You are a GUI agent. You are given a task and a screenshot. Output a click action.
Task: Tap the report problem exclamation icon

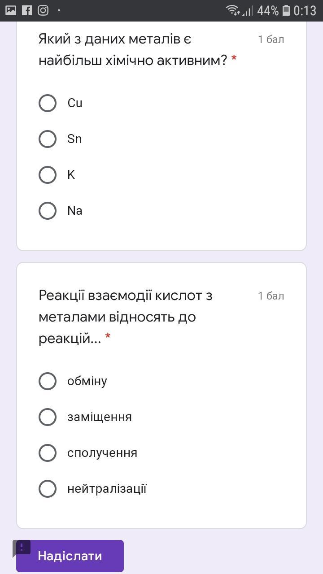coord(22,548)
